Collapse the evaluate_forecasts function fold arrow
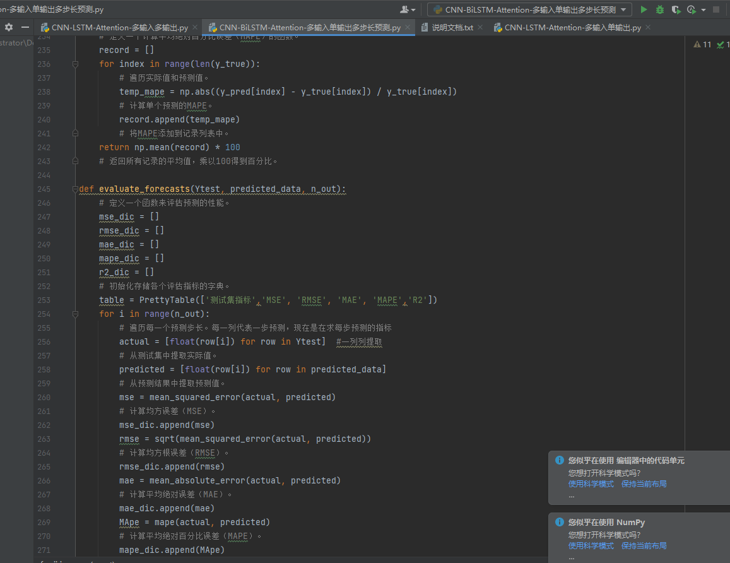 pyautogui.click(x=76, y=189)
